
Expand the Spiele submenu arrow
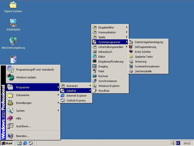127,37
